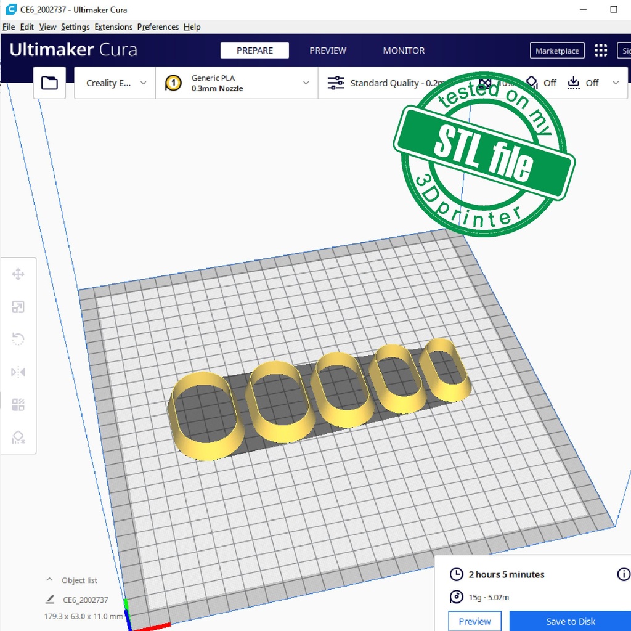Select the Move tool in sidebar

tap(18, 274)
